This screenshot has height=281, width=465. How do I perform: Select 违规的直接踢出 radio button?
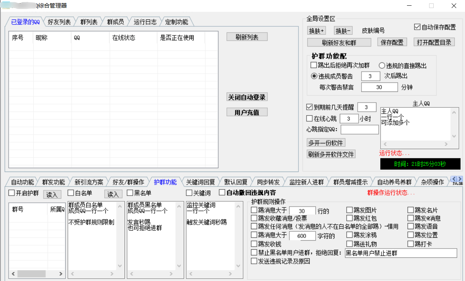[382, 66]
